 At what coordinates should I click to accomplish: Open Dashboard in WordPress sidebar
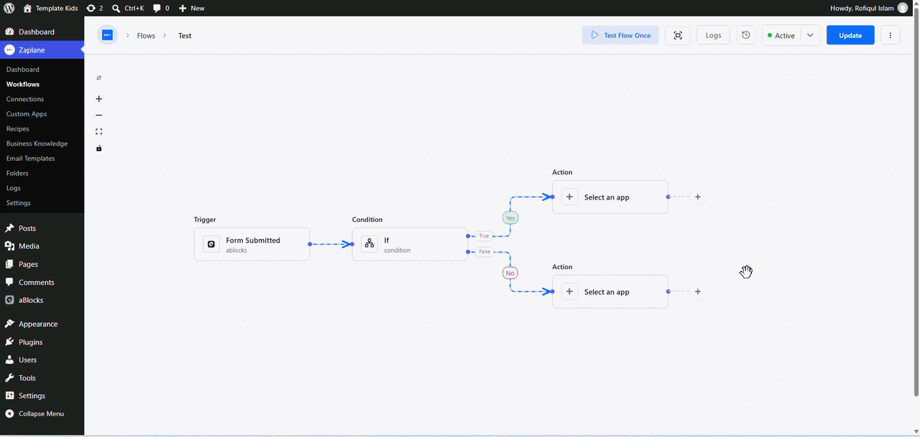tap(42, 32)
